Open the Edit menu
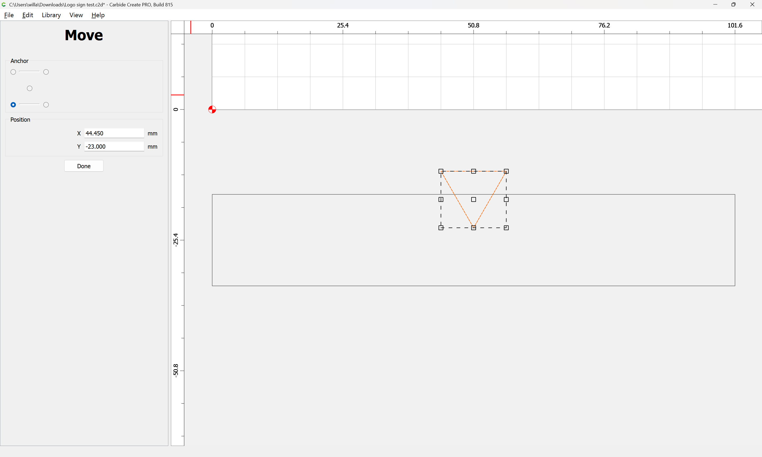This screenshot has width=762, height=457. click(28, 15)
